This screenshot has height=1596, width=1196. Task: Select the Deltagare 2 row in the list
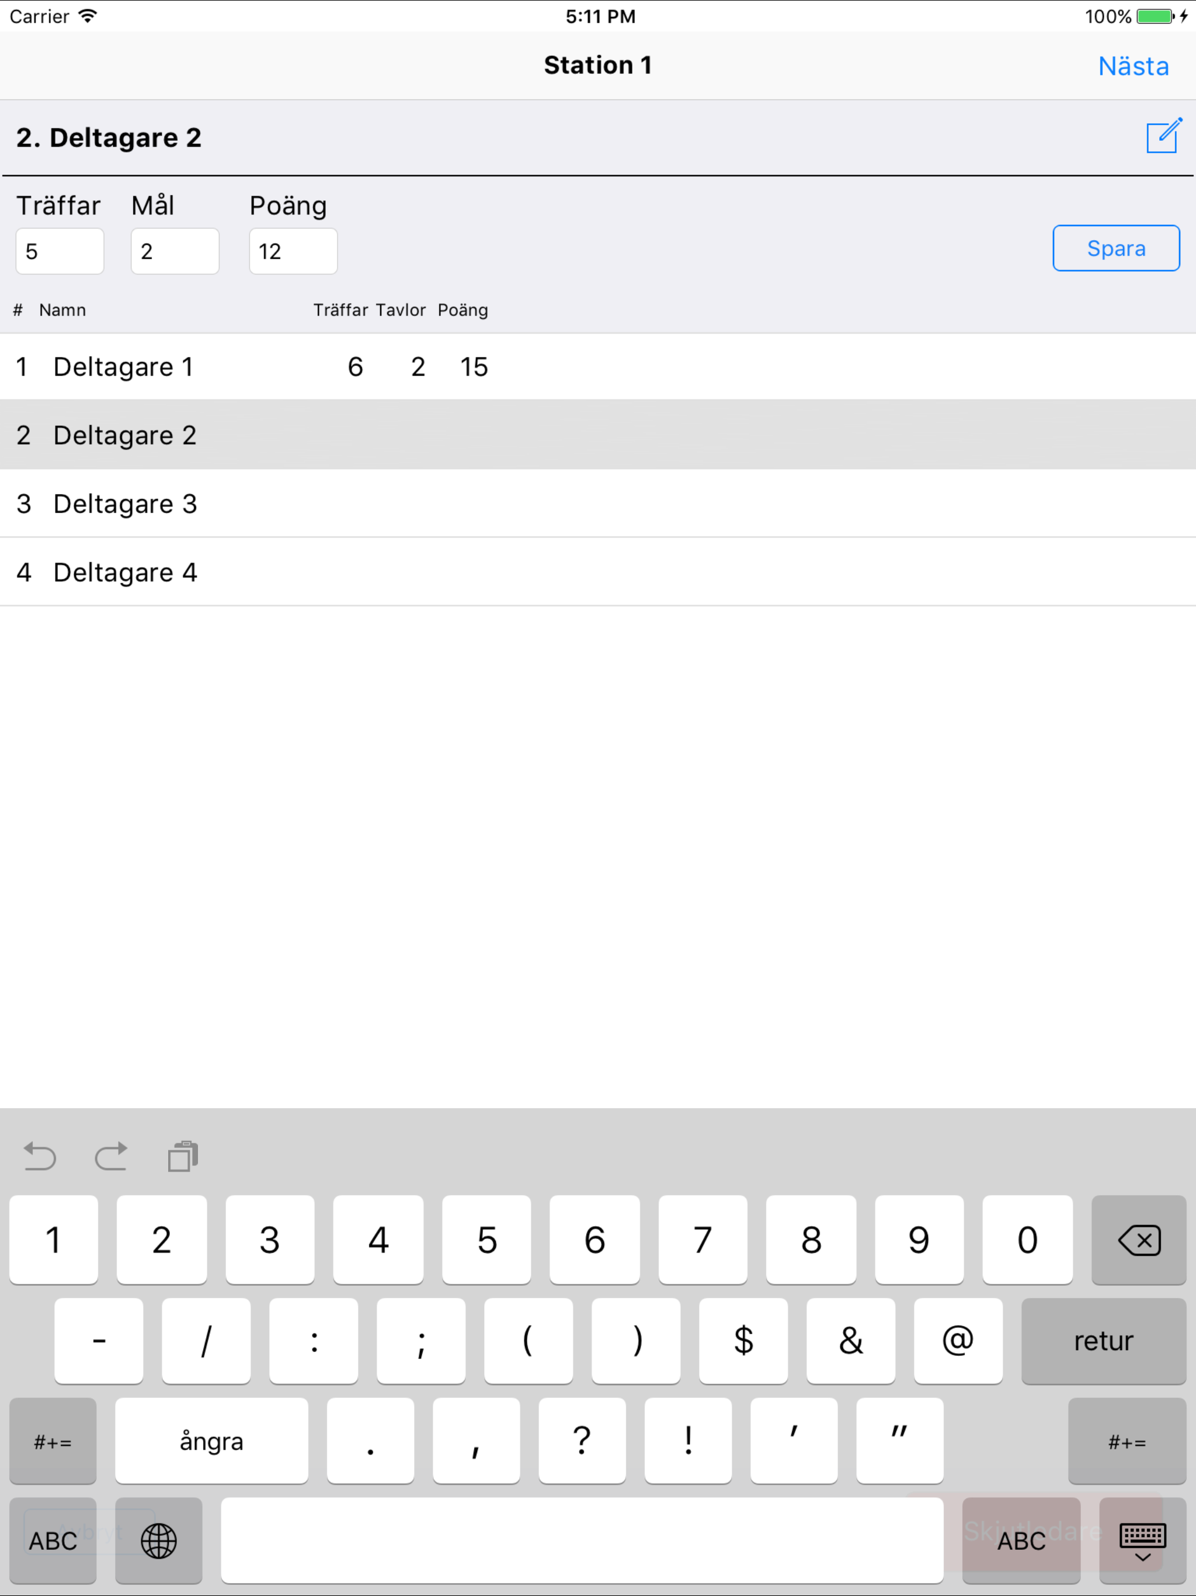[x=598, y=435]
